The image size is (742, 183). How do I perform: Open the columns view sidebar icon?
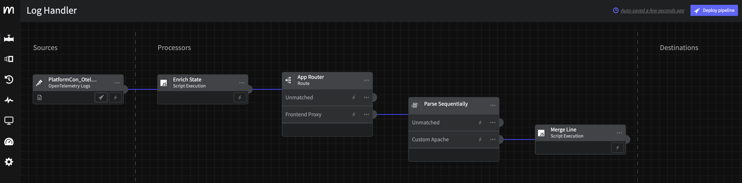click(9, 59)
